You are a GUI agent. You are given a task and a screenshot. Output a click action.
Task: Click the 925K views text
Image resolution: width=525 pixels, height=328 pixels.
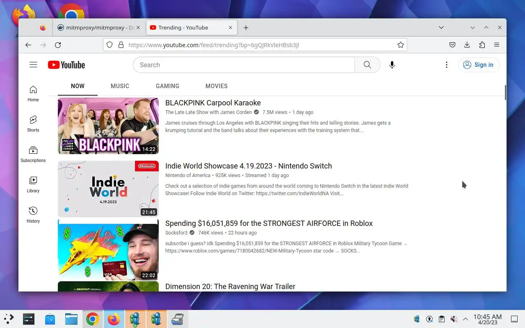click(x=228, y=175)
